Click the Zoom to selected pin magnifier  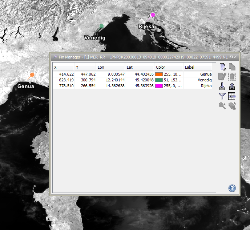tap(222, 106)
